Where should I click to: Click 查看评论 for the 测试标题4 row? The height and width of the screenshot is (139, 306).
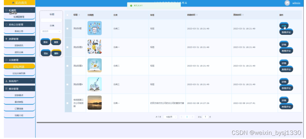pos(286,88)
